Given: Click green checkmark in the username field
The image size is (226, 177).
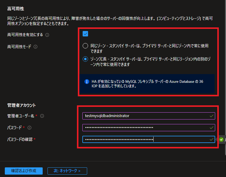Looking at the screenshot, I should coord(212,116).
